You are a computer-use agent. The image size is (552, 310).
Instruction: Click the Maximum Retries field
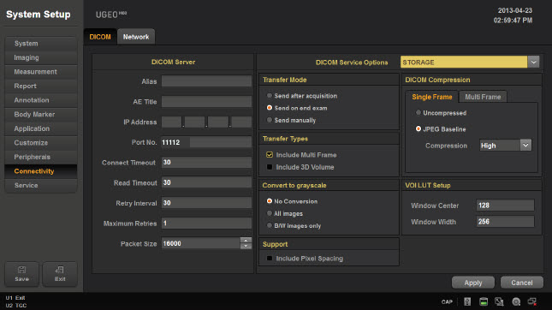click(206, 223)
